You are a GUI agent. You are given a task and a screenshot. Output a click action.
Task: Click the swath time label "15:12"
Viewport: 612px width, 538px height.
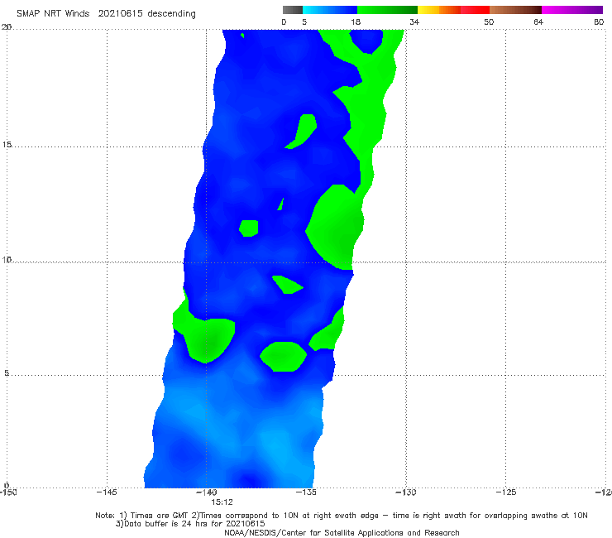pyautogui.click(x=222, y=502)
